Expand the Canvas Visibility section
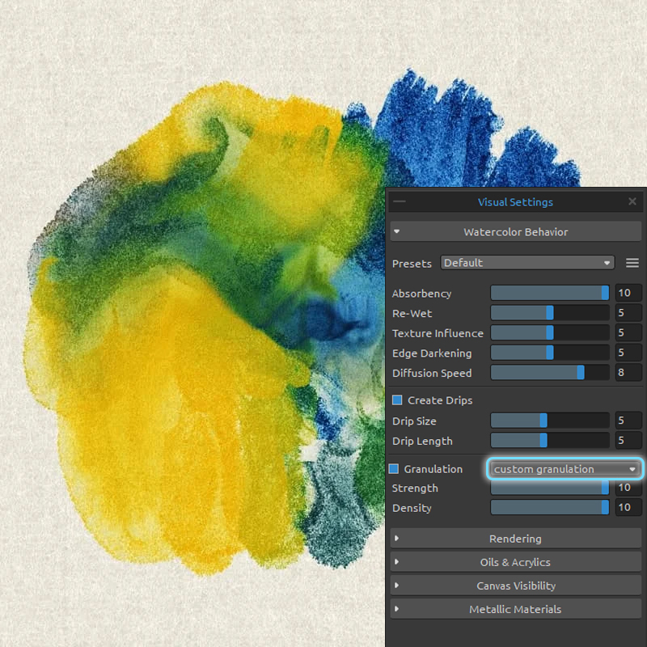 pos(515,586)
